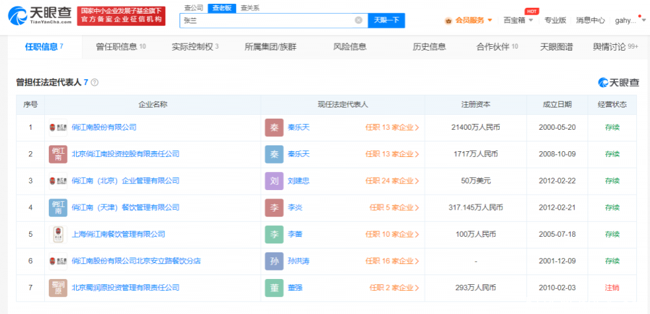Image resolution: width=650 pixels, height=314 pixels.
Task: Click 成立日期 column header
Action: [x=557, y=104]
